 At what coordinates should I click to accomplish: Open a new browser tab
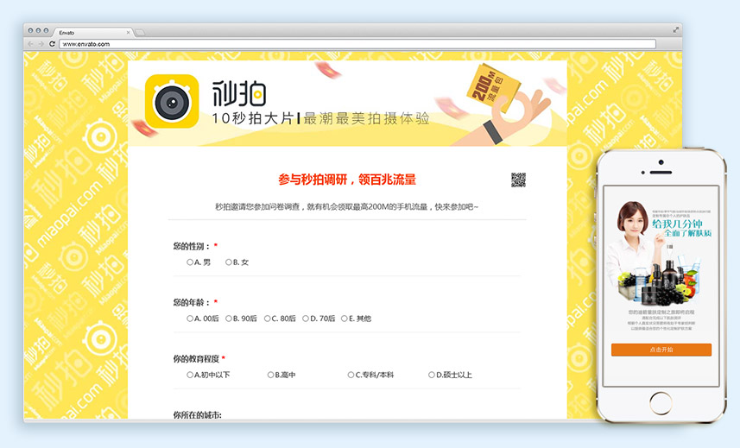[x=140, y=33]
